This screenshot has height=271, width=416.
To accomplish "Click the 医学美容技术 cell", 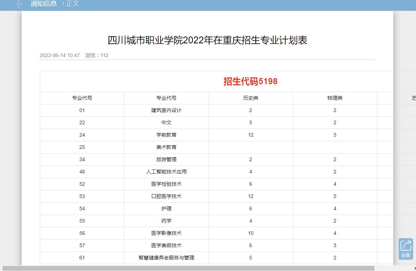I will click(166, 245).
